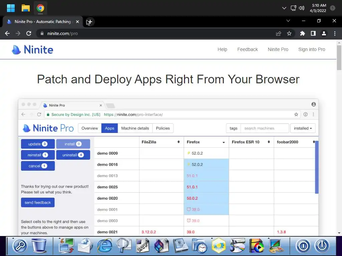The image size is (342, 256).
Task: Click the update 3 button
Action: pyautogui.click(x=38, y=144)
